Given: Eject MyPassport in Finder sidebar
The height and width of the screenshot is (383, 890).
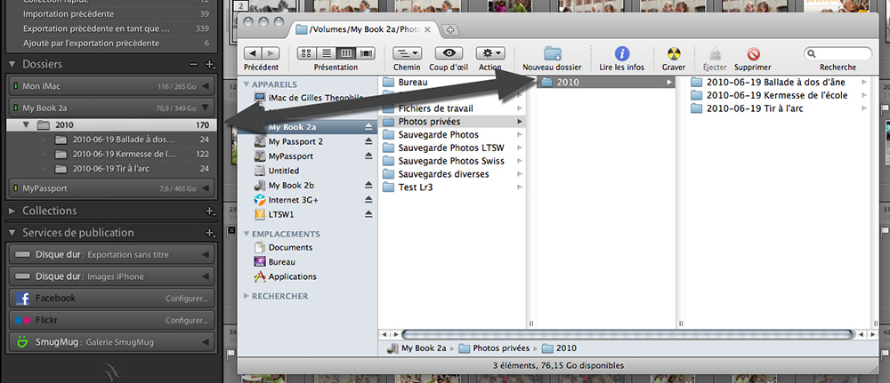Looking at the screenshot, I should [x=368, y=156].
